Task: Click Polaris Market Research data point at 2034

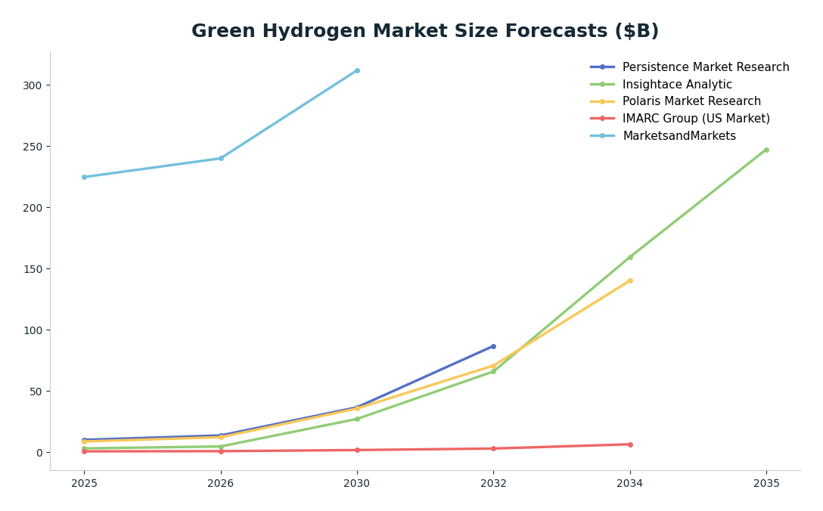Action: [x=630, y=280]
